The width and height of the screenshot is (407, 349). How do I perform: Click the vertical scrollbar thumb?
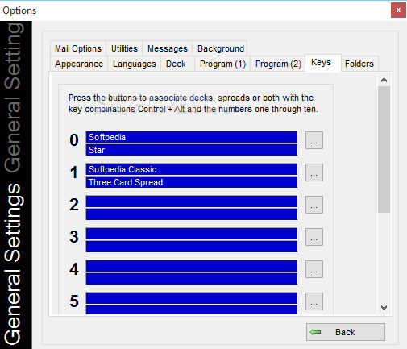pos(384,149)
